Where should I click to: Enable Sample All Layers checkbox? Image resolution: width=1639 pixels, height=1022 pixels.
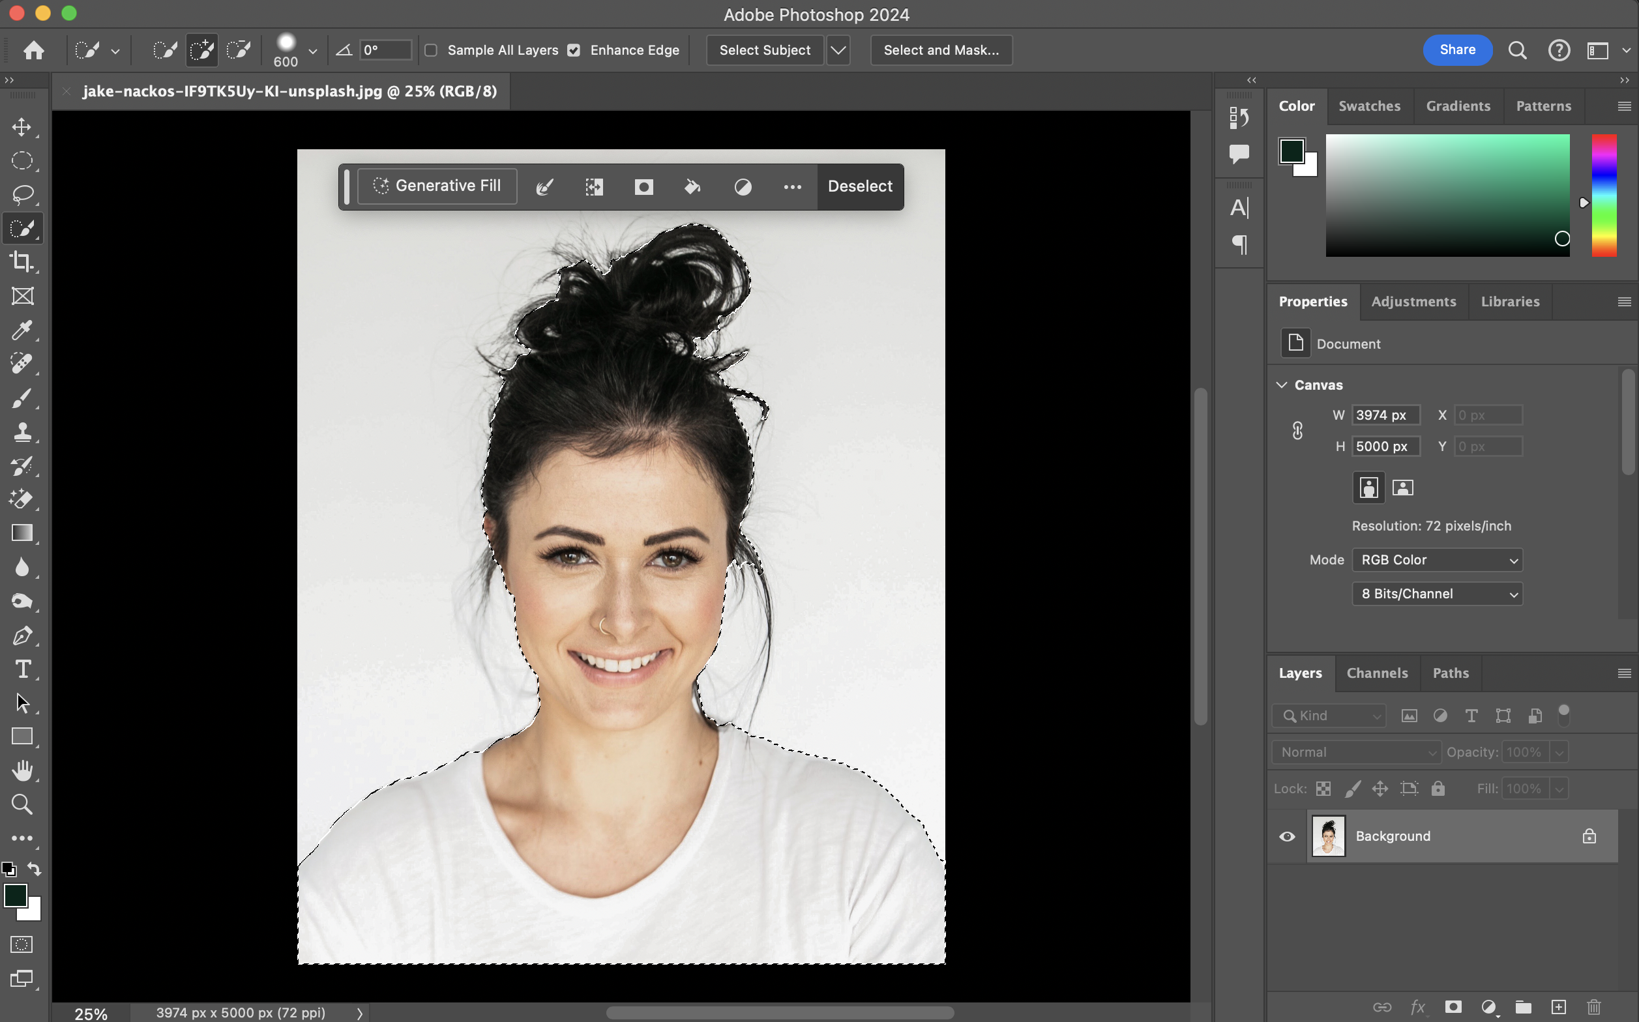(431, 50)
